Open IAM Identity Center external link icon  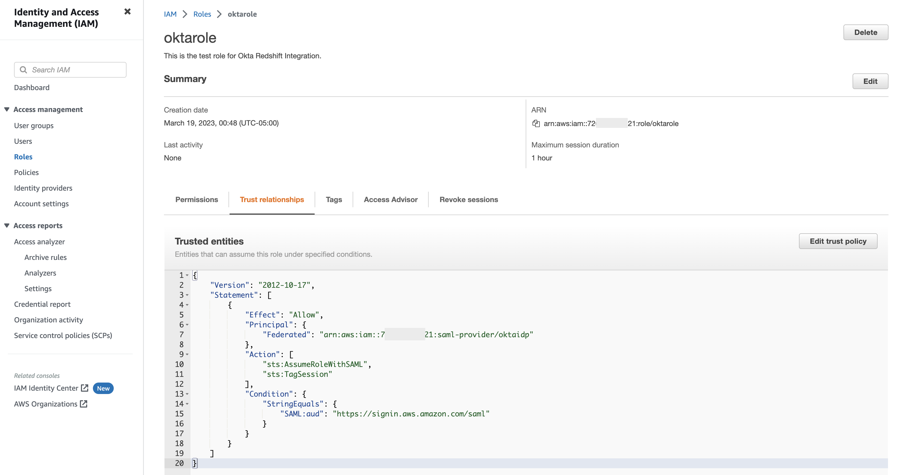coord(85,388)
